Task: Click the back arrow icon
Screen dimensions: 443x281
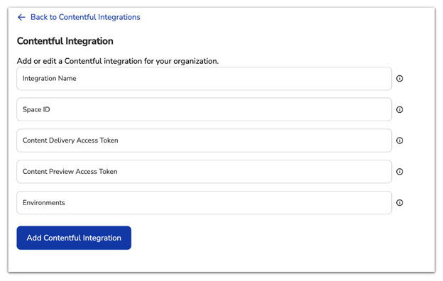Action: (x=21, y=17)
